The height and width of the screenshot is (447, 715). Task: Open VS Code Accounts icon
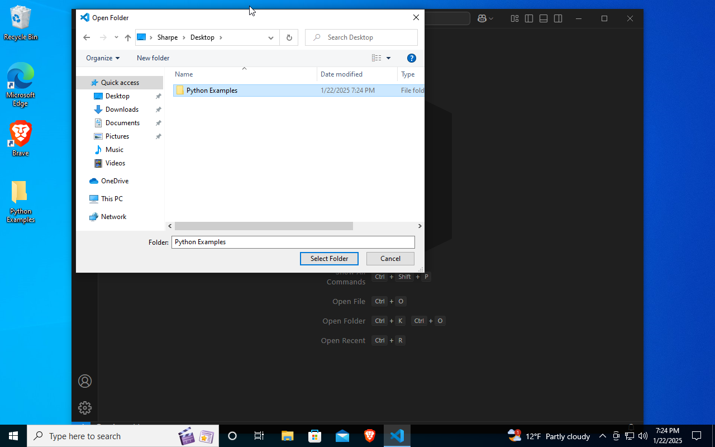(x=85, y=381)
